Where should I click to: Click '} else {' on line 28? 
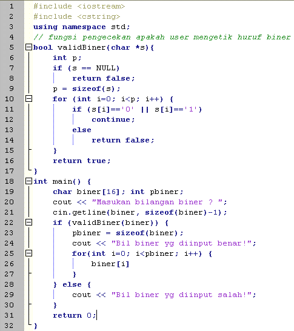(x=72, y=284)
